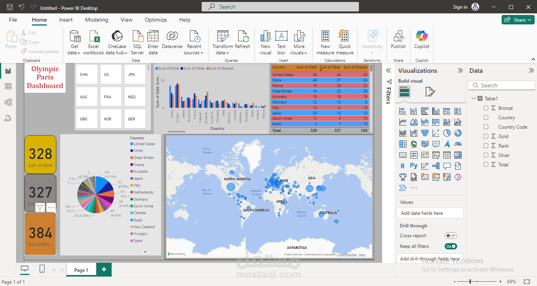Screen dimensions: 537x286
Task: Select the R script visual
Action: pyautogui.click(x=403, y=166)
